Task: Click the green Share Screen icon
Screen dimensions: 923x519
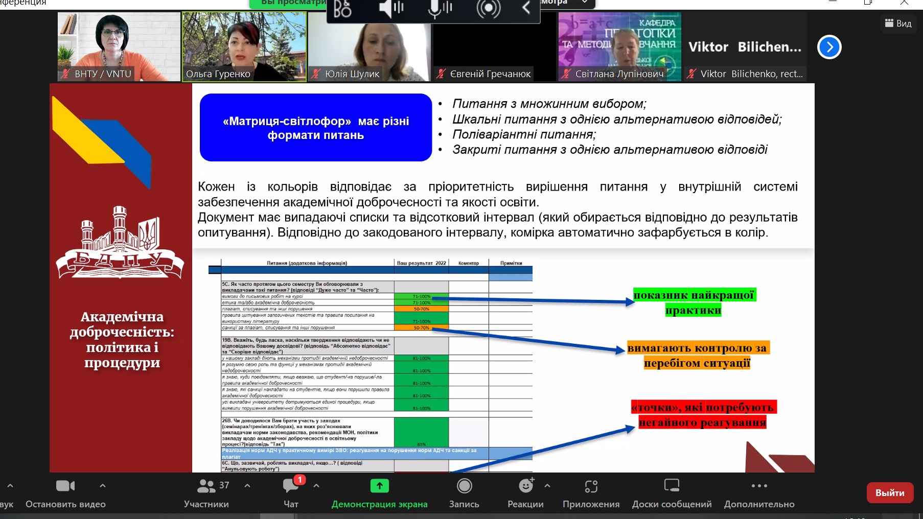Action: [380, 486]
